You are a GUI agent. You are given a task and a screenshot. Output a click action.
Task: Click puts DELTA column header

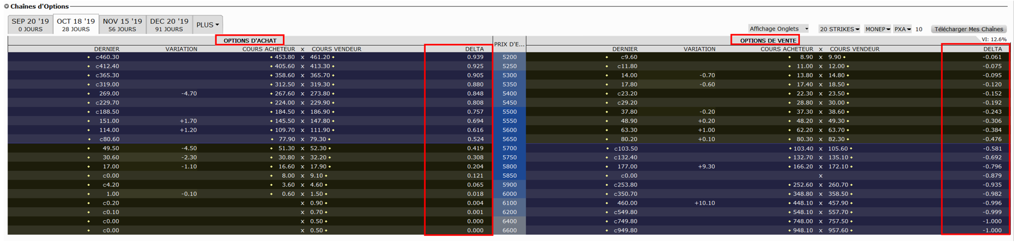[992, 49]
